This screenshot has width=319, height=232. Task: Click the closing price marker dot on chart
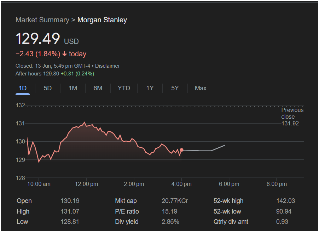click(x=182, y=150)
